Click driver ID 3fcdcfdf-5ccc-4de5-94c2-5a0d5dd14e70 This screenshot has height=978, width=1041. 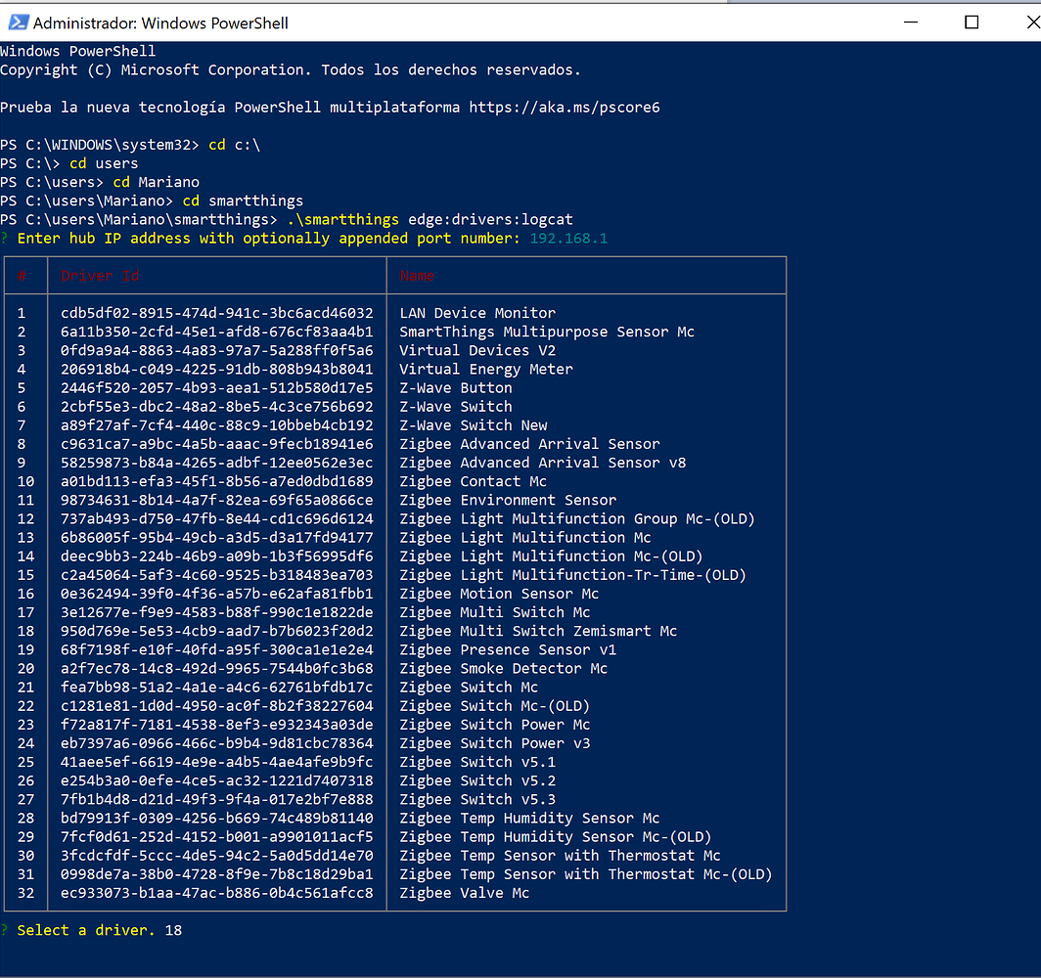pos(217,856)
